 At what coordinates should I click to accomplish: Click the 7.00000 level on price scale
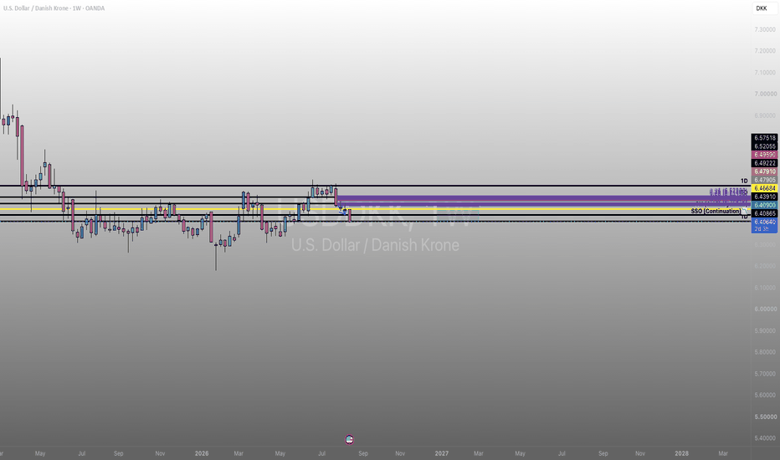click(765, 94)
